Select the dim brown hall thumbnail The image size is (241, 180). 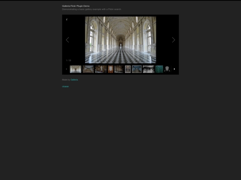point(119,69)
